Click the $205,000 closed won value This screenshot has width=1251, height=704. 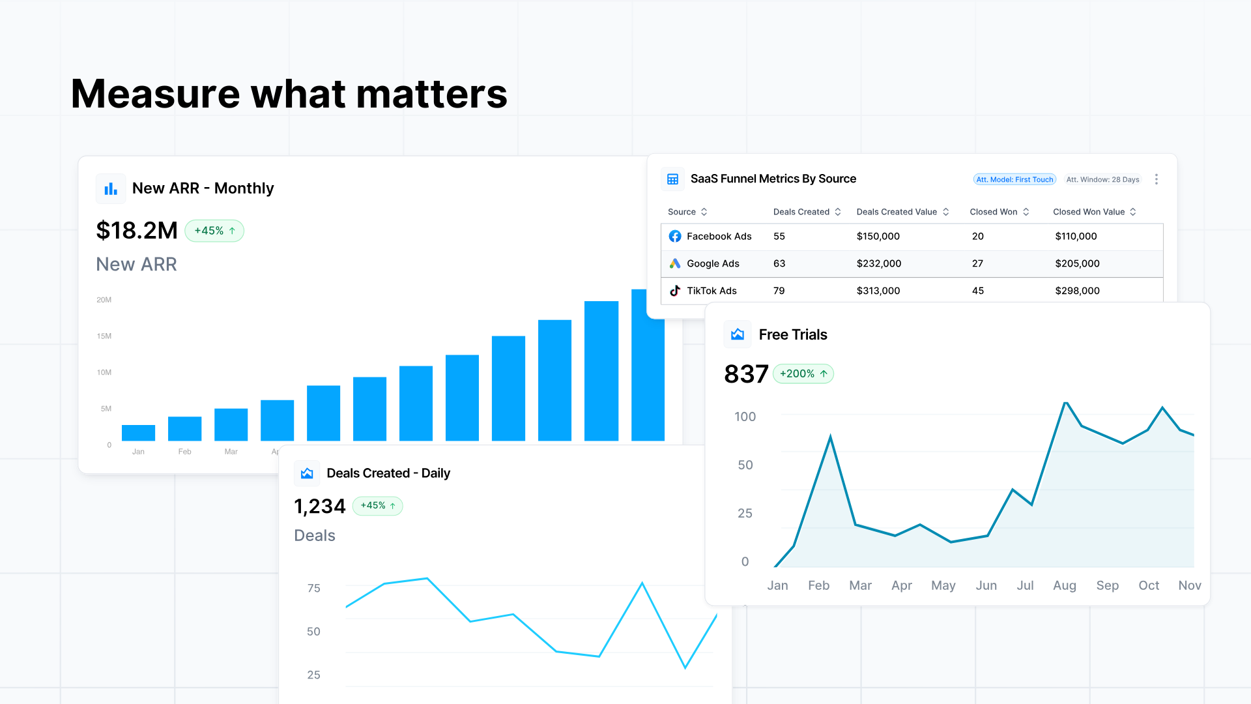pyautogui.click(x=1078, y=263)
